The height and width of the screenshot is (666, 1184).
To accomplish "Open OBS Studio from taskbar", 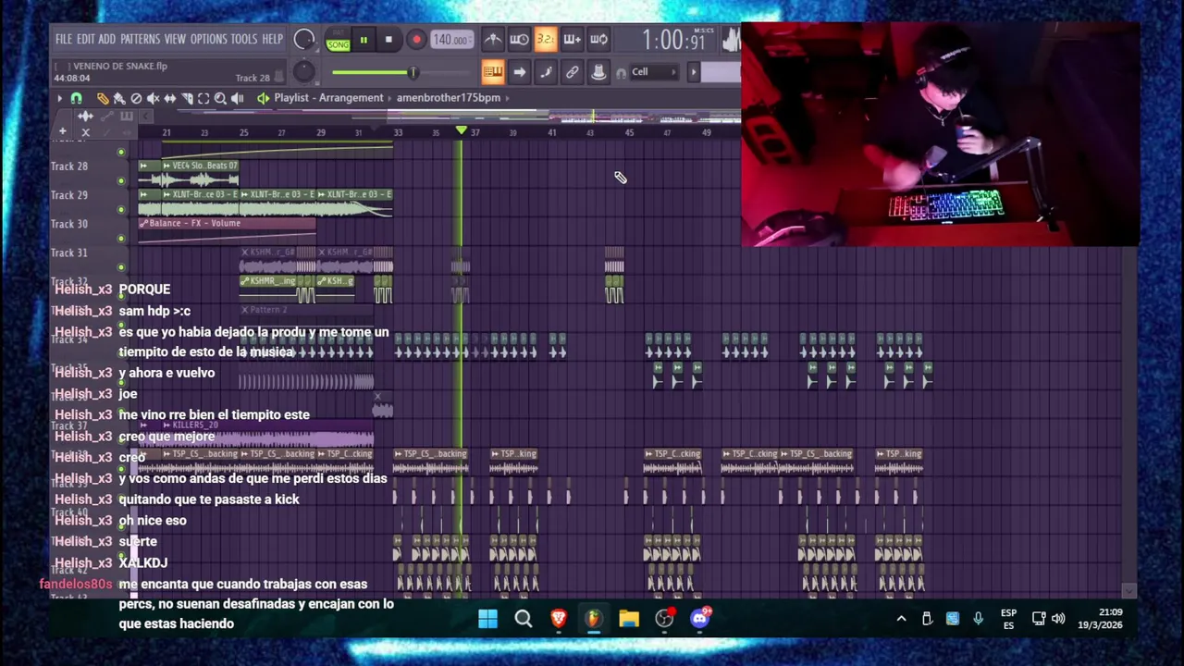I will click(x=664, y=619).
